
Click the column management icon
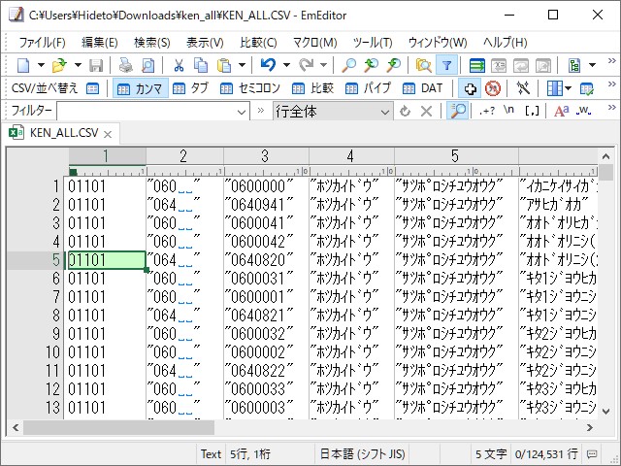pyautogui.click(x=554, y=88)
